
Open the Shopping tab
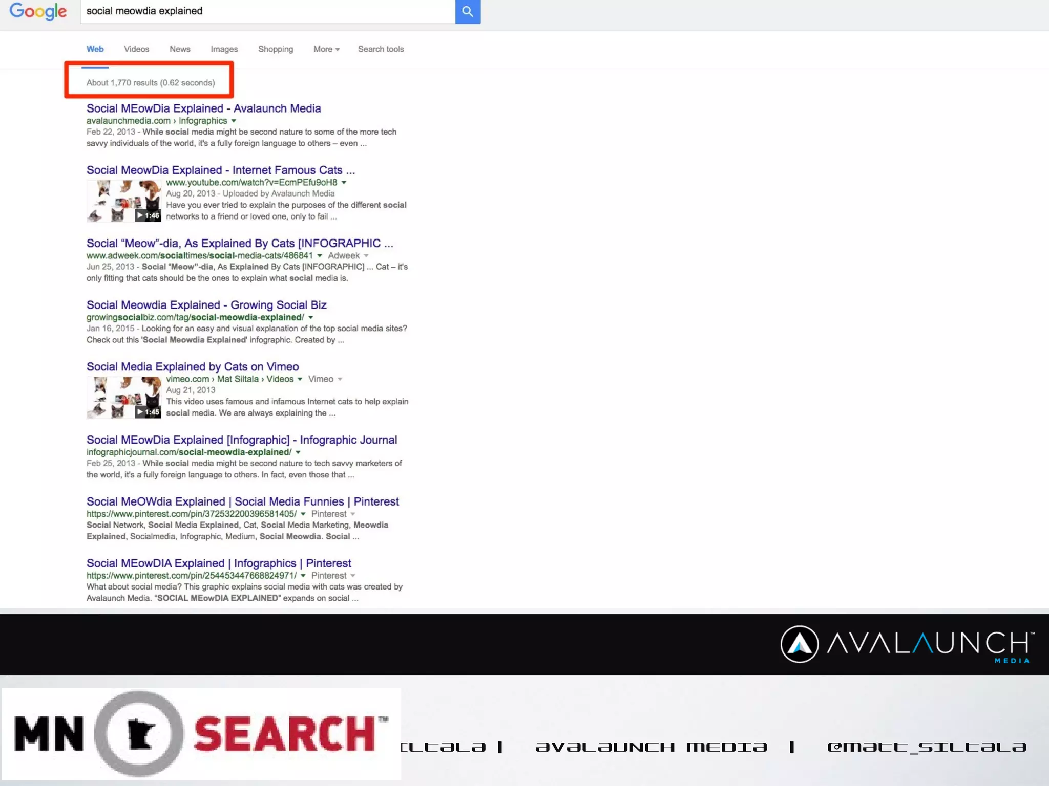coord(276,49)
